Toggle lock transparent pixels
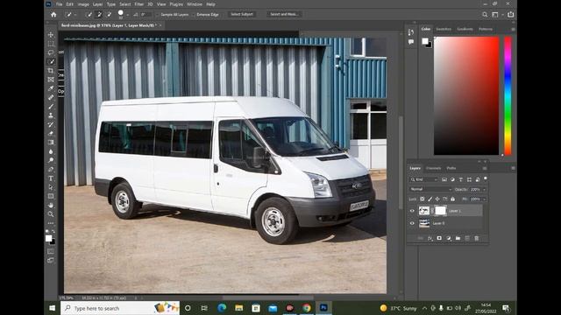Screen dimensions: 561x315 coord(423,199)
